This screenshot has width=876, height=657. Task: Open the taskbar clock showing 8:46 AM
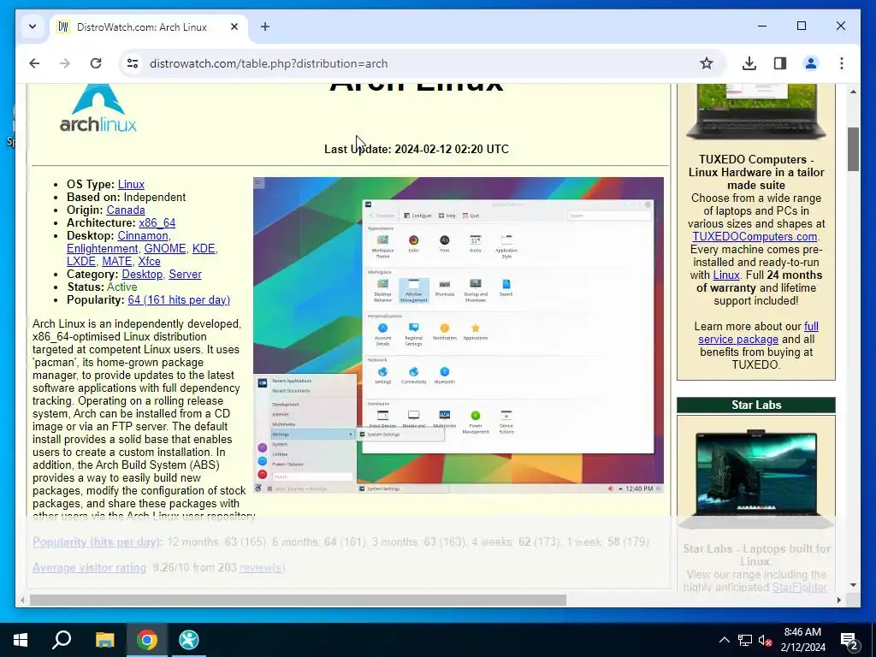click(802, 640)
